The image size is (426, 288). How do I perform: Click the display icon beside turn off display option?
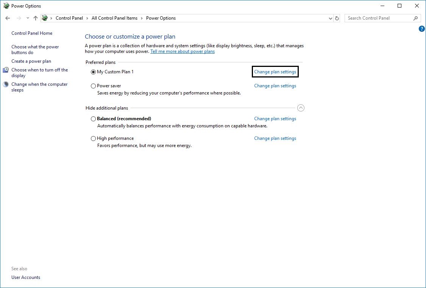(x=5, y=70)
